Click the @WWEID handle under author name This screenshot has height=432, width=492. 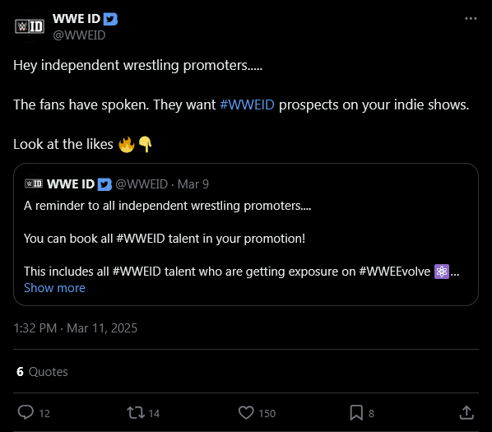tap(79, 35)
